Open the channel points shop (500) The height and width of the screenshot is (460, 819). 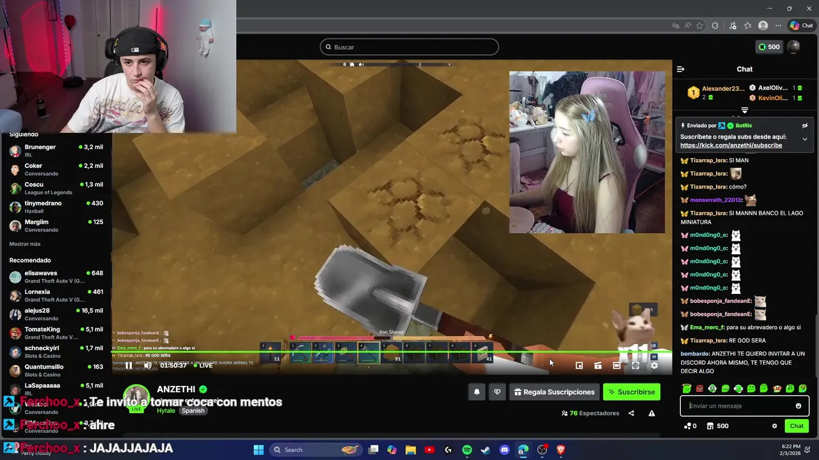pos(717,426)
